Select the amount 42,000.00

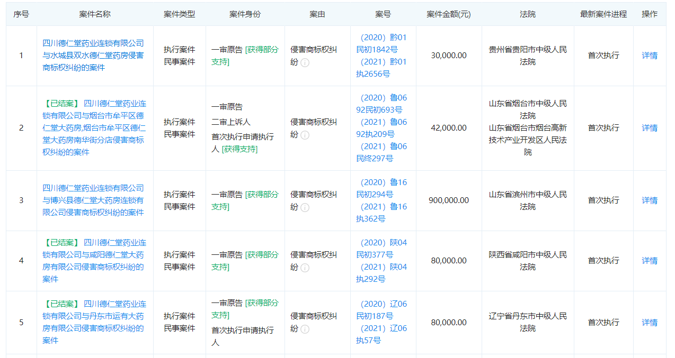pyautogui.click(x=449, y=128)
